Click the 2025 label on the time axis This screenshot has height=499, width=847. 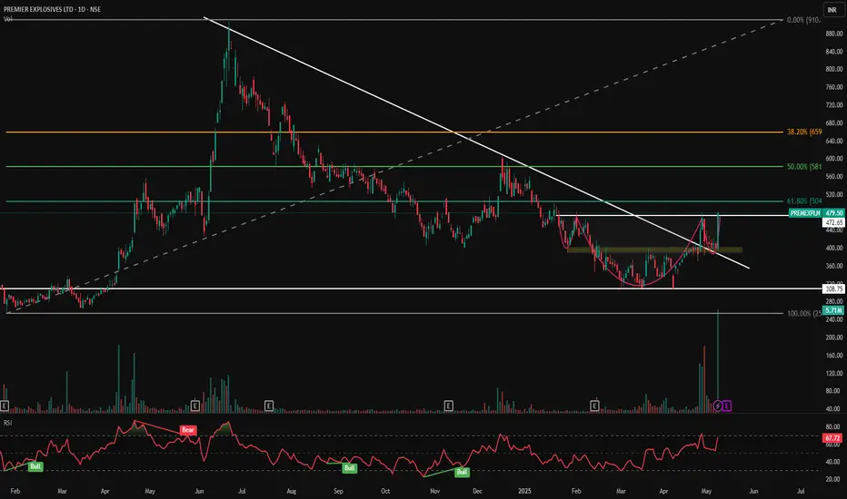coord(524,491)
